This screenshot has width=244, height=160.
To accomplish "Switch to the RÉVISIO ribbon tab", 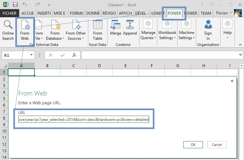I will [109, 13].
